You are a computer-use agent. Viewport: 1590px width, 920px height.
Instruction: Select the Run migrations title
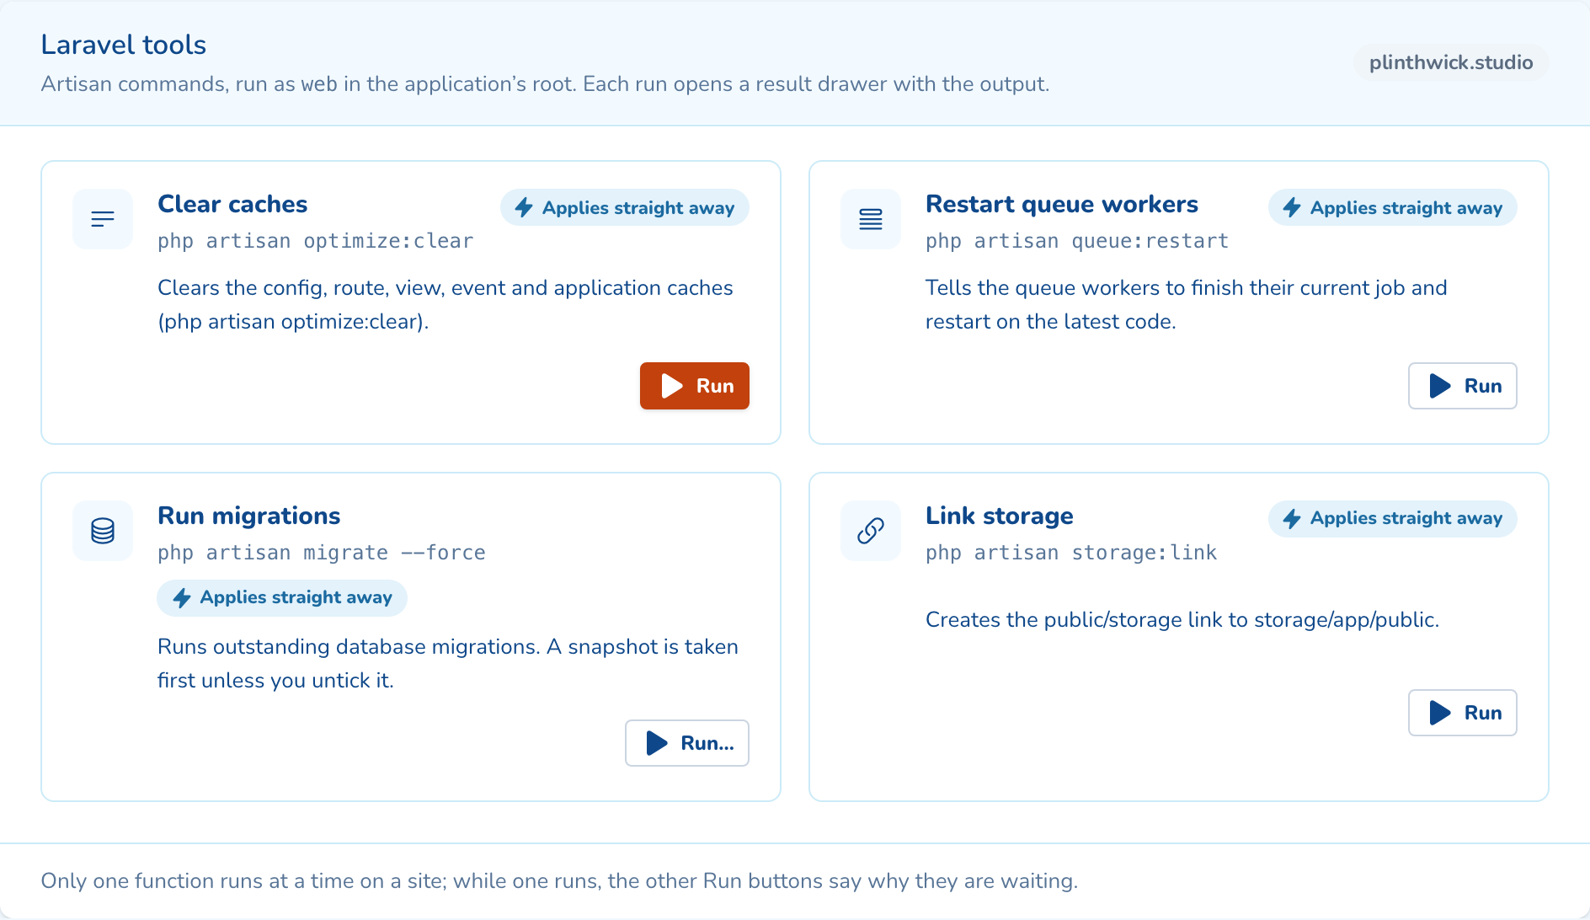tap(249, 516)
